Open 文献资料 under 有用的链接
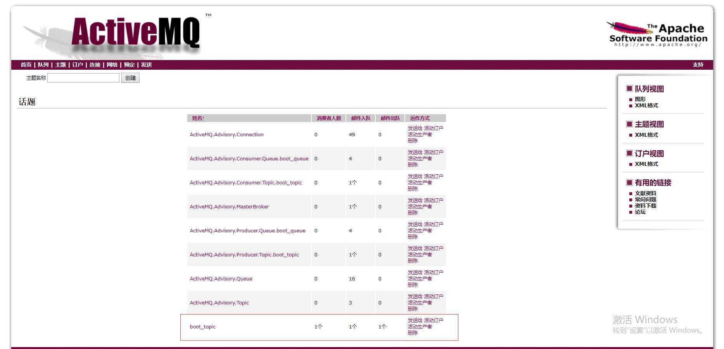Image resolution: width=724 pixels, height=349 pixels. (x=646, y=193)
